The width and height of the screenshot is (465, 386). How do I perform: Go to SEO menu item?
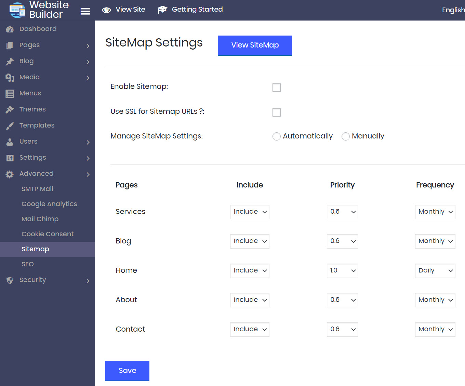click(x=28, y=264)
